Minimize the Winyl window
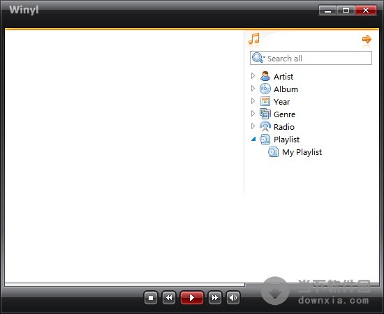384x314 pixels. [x=328, y=10]
